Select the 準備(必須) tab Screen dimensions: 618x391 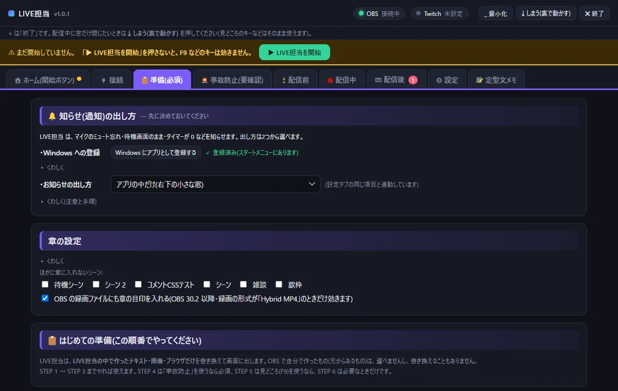click(x=162, y=80)
